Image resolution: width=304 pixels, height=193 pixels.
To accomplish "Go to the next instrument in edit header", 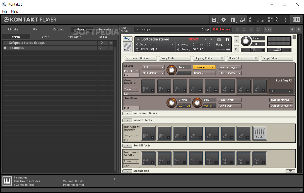I will point(299,30).
